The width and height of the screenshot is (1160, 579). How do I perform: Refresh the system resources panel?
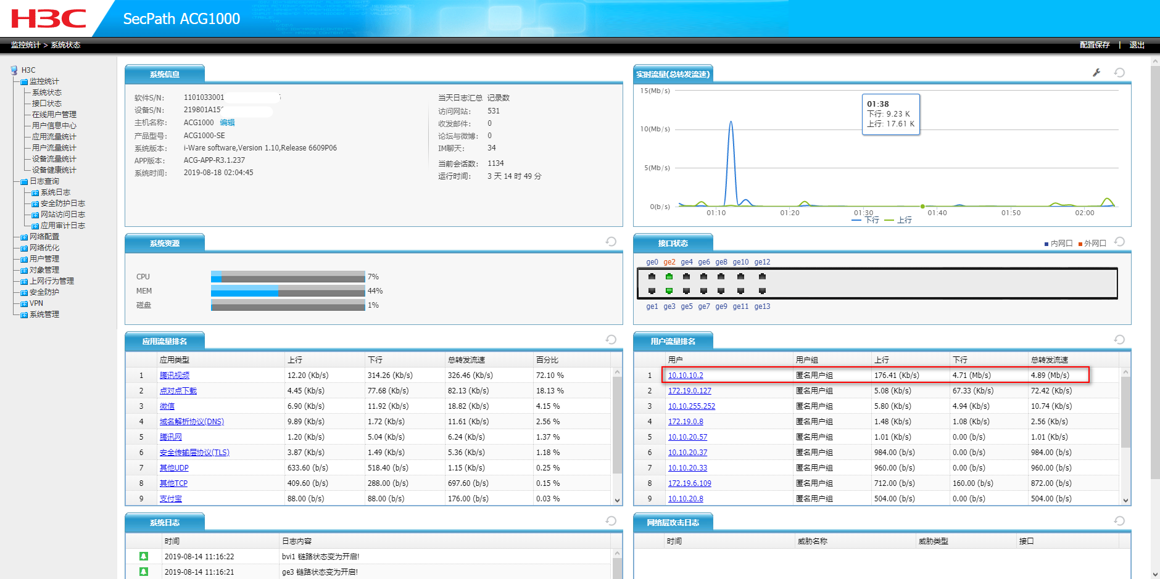pyautogui.click(x=611, y=242)
